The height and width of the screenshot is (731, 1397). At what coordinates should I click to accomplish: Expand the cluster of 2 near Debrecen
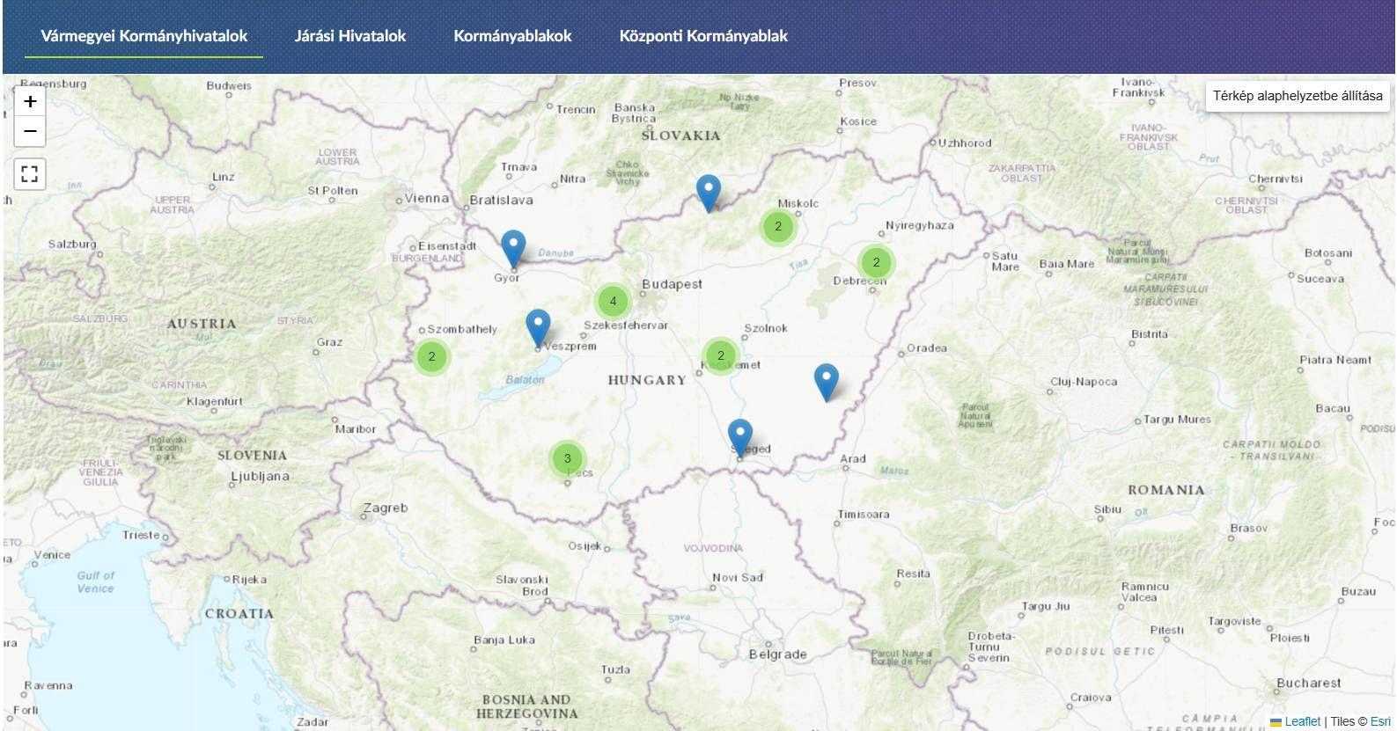(876, 262)
